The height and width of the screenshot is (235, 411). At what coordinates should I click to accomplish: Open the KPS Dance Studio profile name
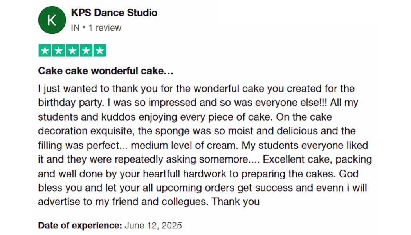pos(114,13)
